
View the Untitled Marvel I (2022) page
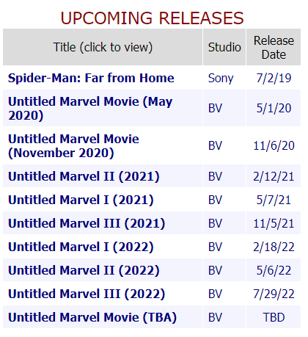tap(81, 247)
